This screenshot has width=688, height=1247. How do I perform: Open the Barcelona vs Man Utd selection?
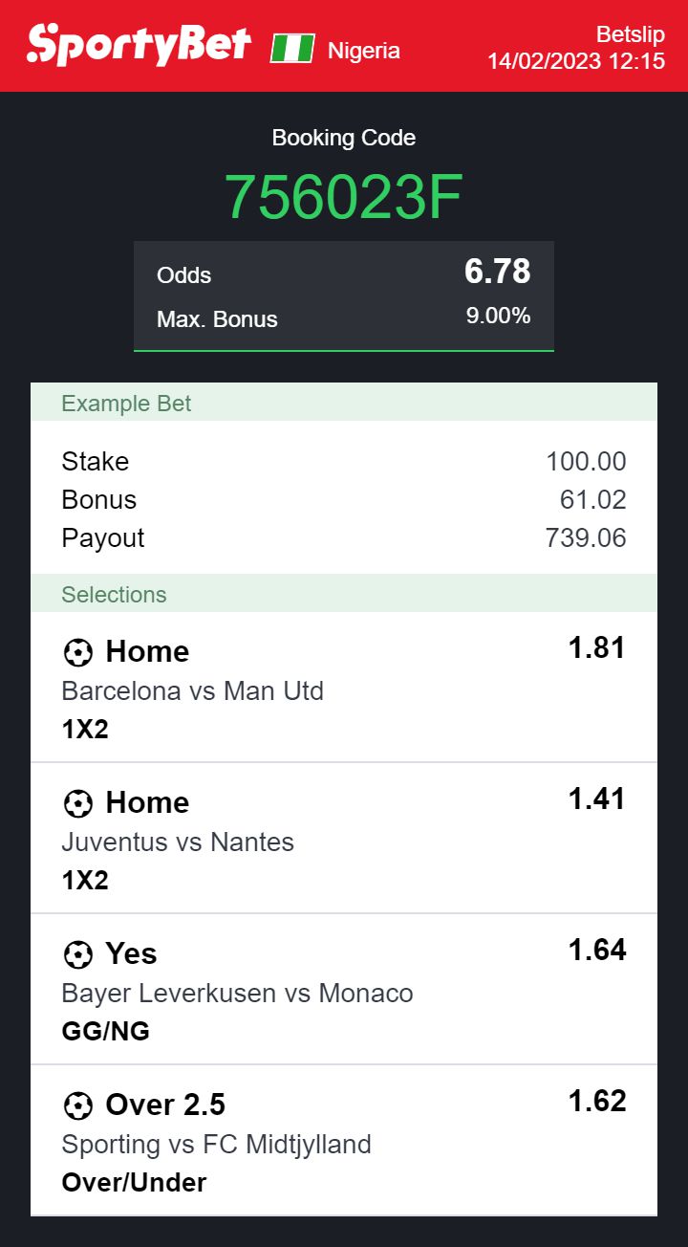coord(192,690)
